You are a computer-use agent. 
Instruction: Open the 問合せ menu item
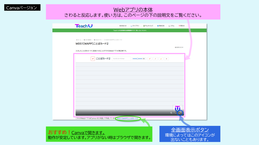point(182,26)
